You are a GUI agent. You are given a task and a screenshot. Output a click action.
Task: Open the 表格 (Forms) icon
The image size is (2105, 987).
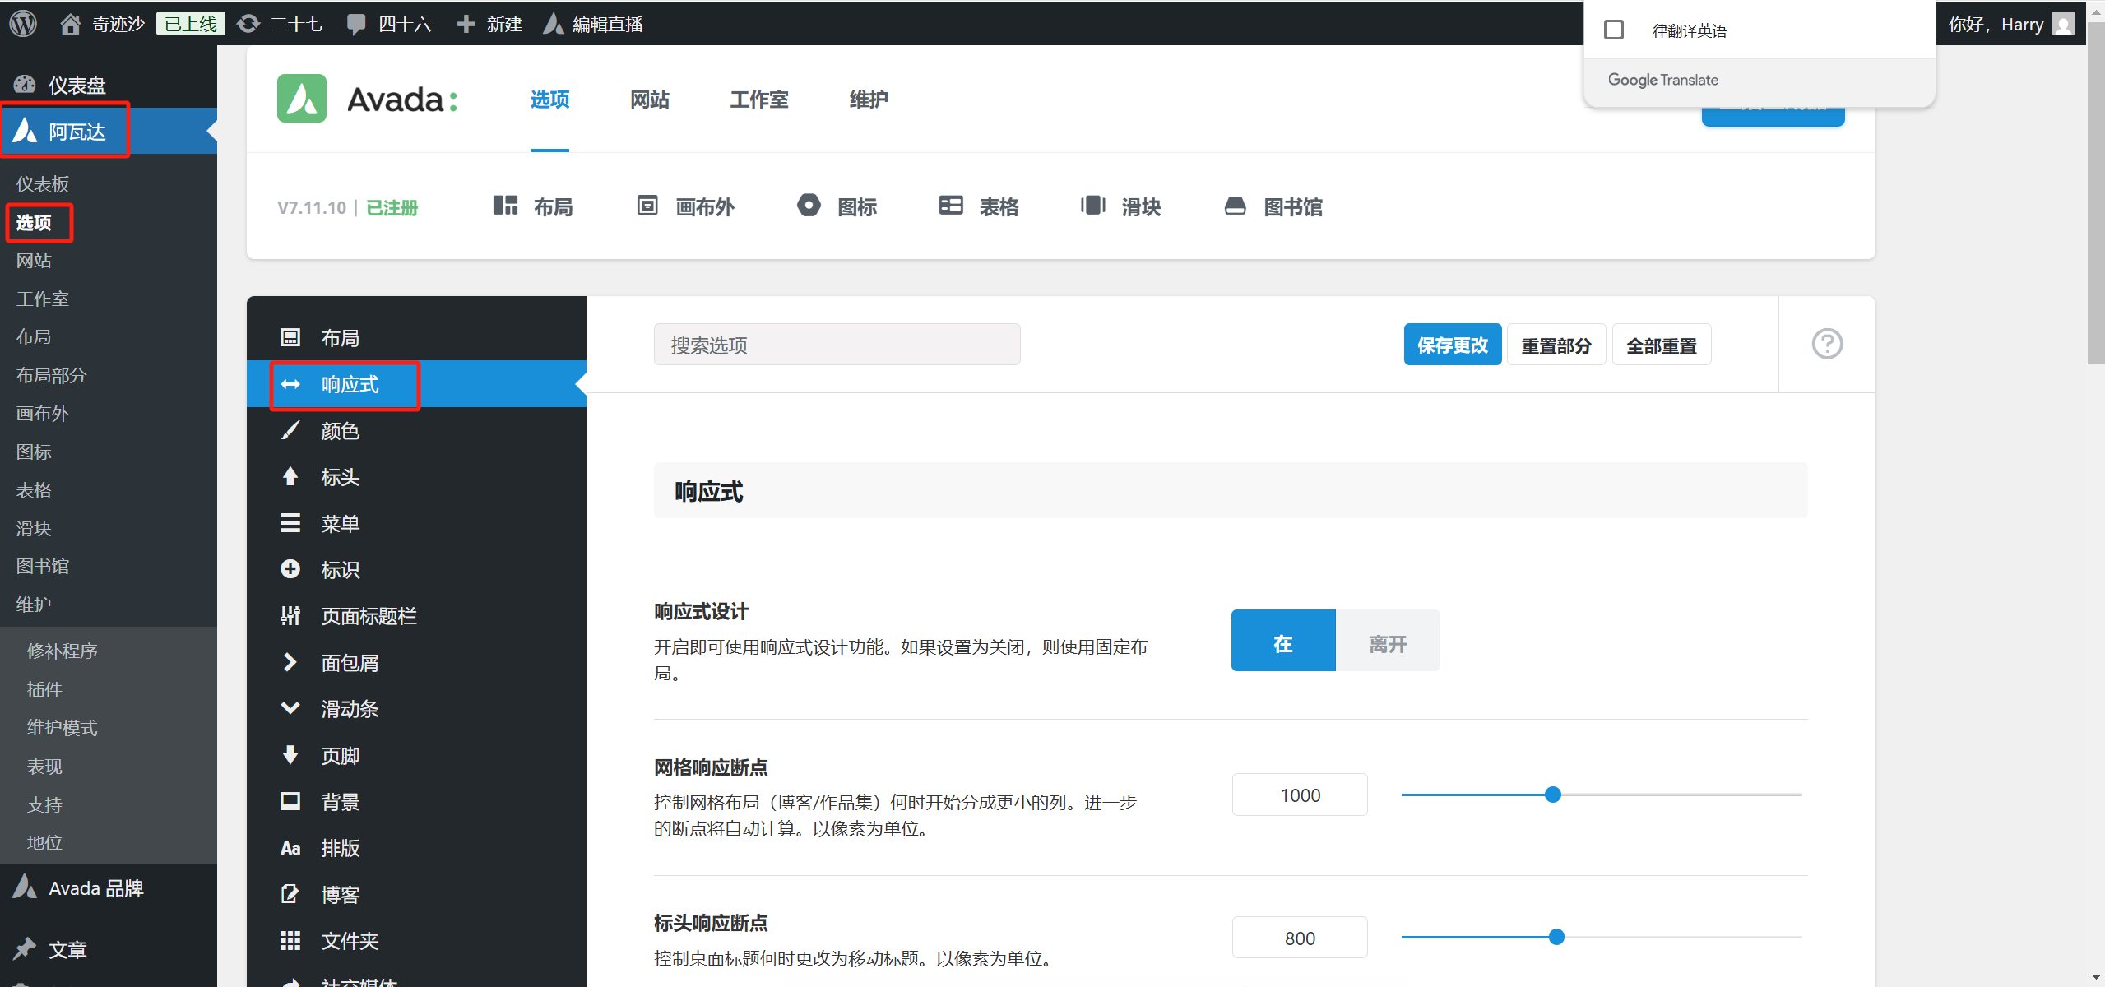click(x=977, y=206)
